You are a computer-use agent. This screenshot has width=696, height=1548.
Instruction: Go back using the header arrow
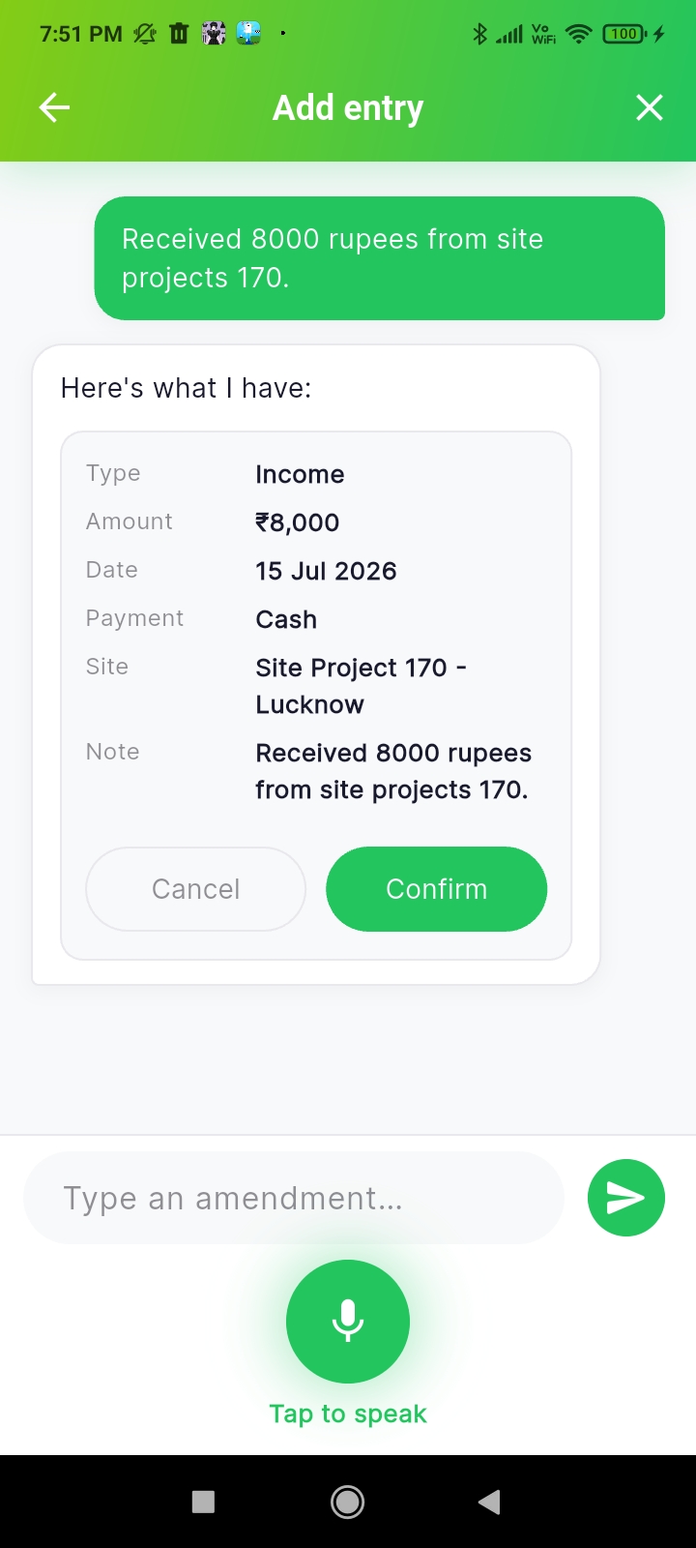[54, 107]
